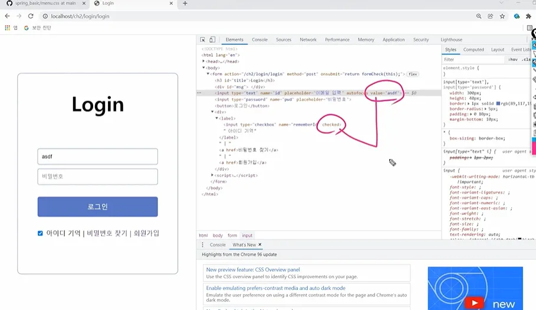This screenshot has width=536, height=310.
Task: Reload the page with the refresh icon
Action: tap(31, 16)
